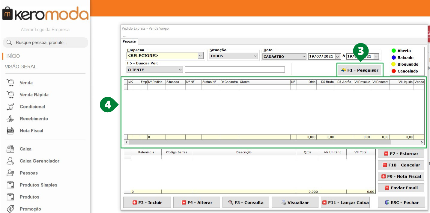Screen dimensions: 430x213
Task: Click the binoculars icon on F1 - Pesquisar
Action: point(344,70)
